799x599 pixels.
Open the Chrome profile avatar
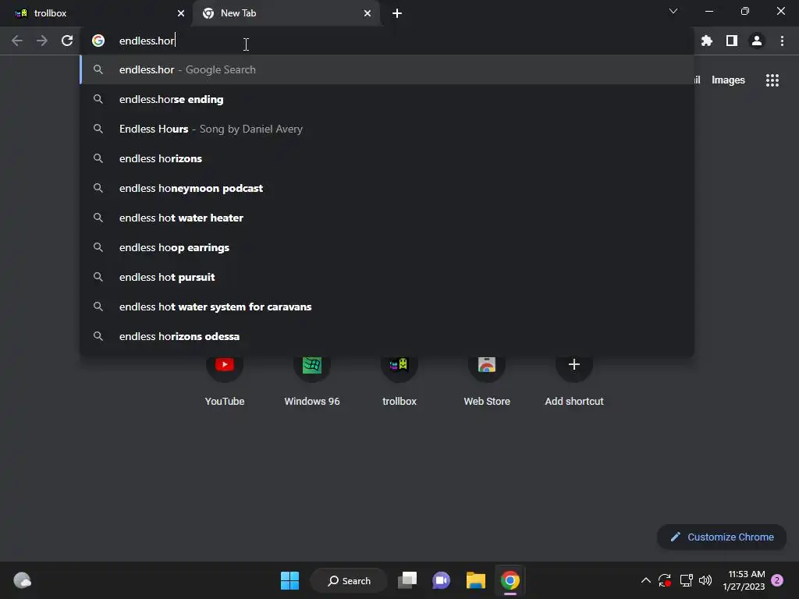point(757,41)
